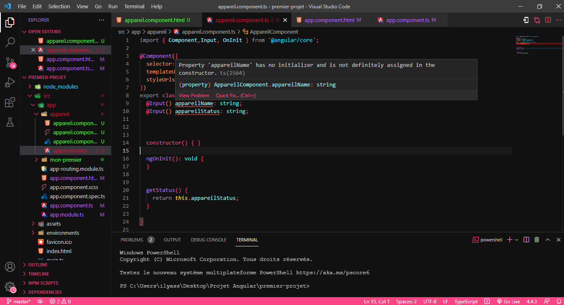Click Quick Fix in the hover tooltip

(235, 96)
